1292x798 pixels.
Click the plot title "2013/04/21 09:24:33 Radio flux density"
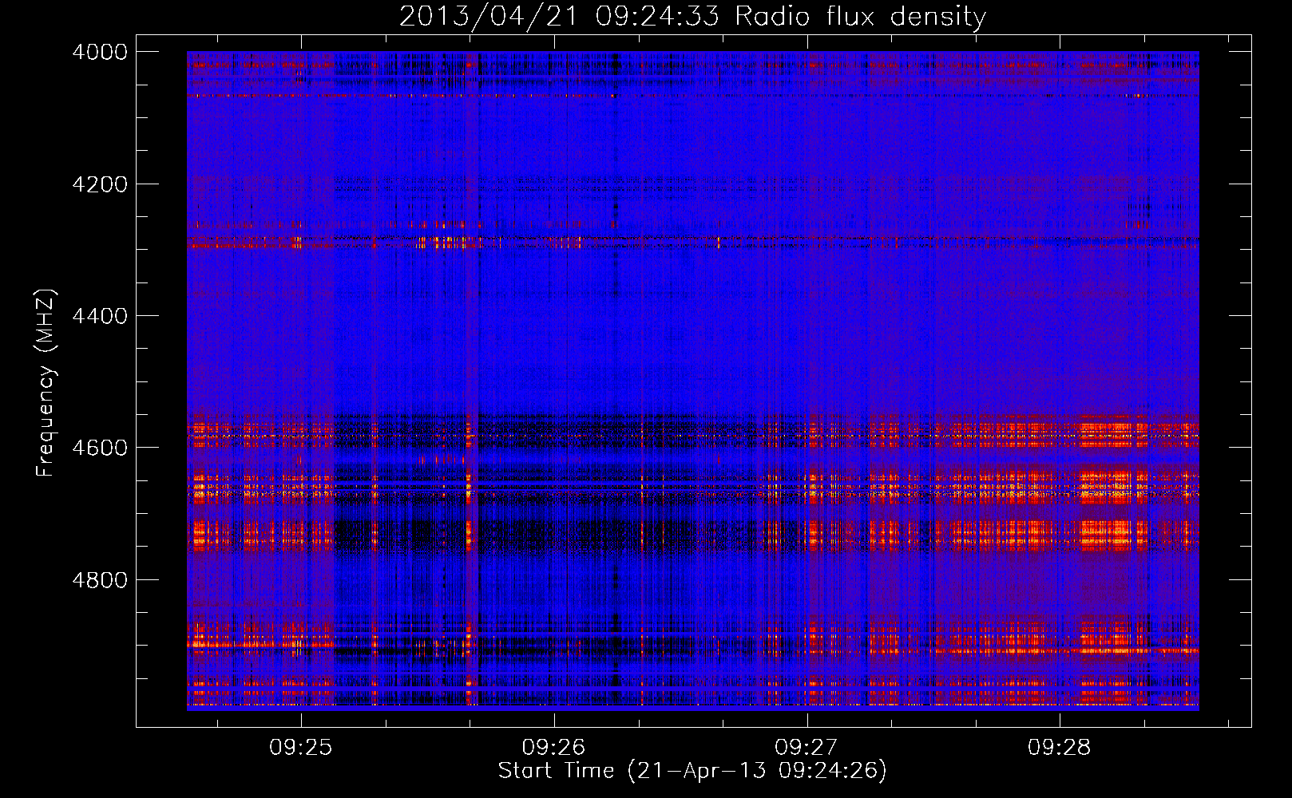[692, 17]
